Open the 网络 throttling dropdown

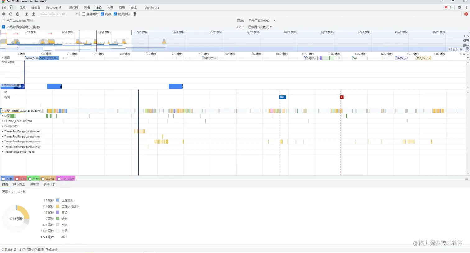click(262, 21)
